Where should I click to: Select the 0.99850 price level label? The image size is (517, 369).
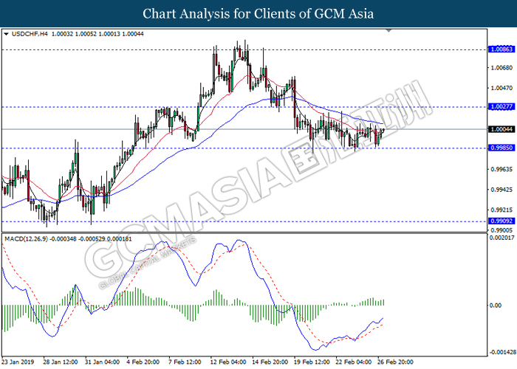click(x=501, y=148)
